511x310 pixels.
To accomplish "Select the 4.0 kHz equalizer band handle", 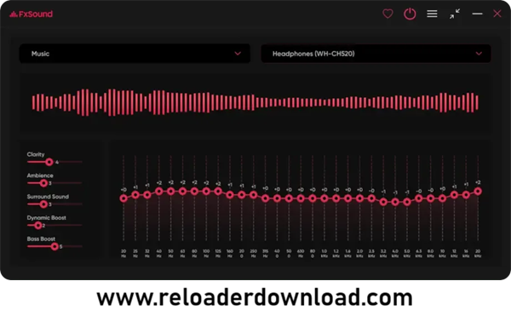I will [395, 202].
